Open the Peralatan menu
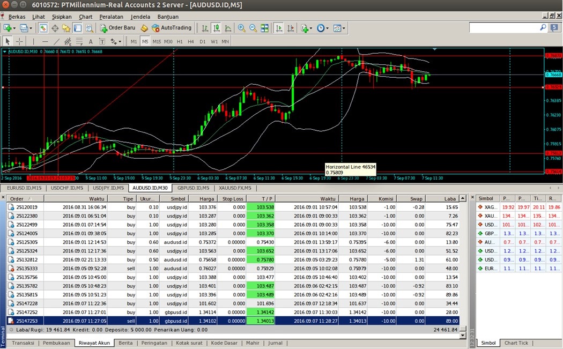The height and width of the screenshot is (349, 563). click(x=111, y=17)
